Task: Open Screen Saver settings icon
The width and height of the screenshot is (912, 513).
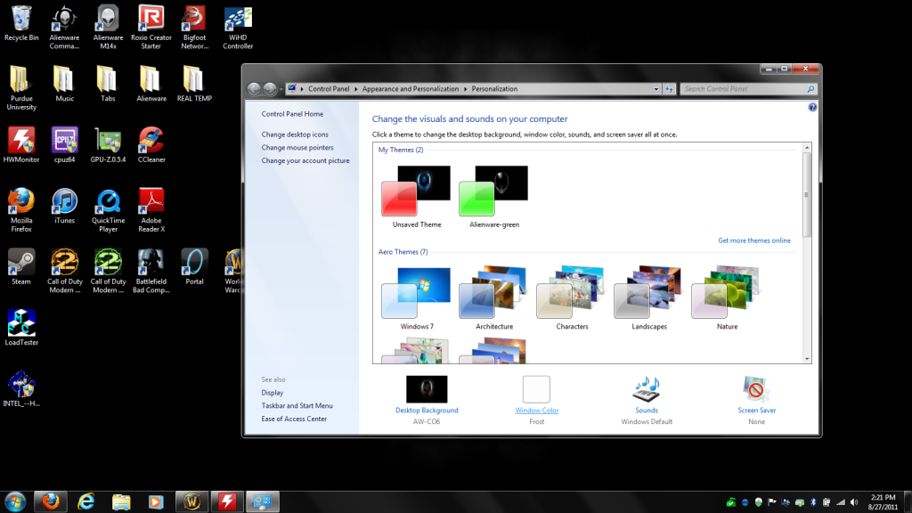Action: [x=756, y=389]
